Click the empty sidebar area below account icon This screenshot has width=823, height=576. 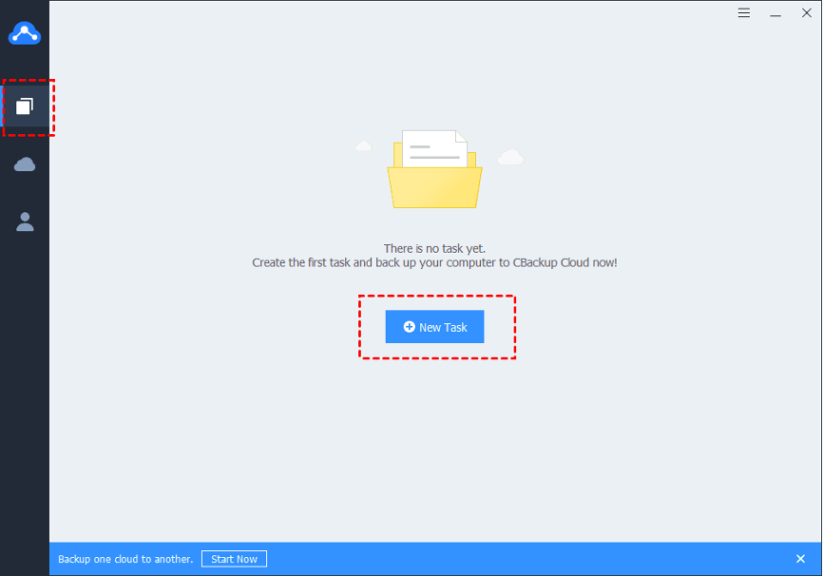pos(25,380)
